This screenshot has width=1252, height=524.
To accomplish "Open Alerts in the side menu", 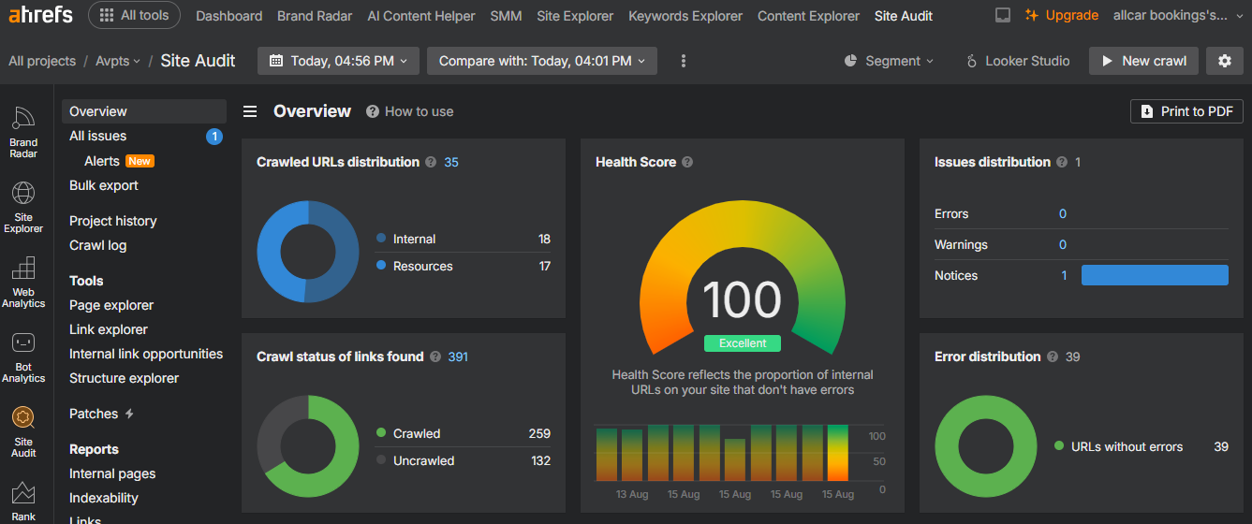I will tap(101, 161).
